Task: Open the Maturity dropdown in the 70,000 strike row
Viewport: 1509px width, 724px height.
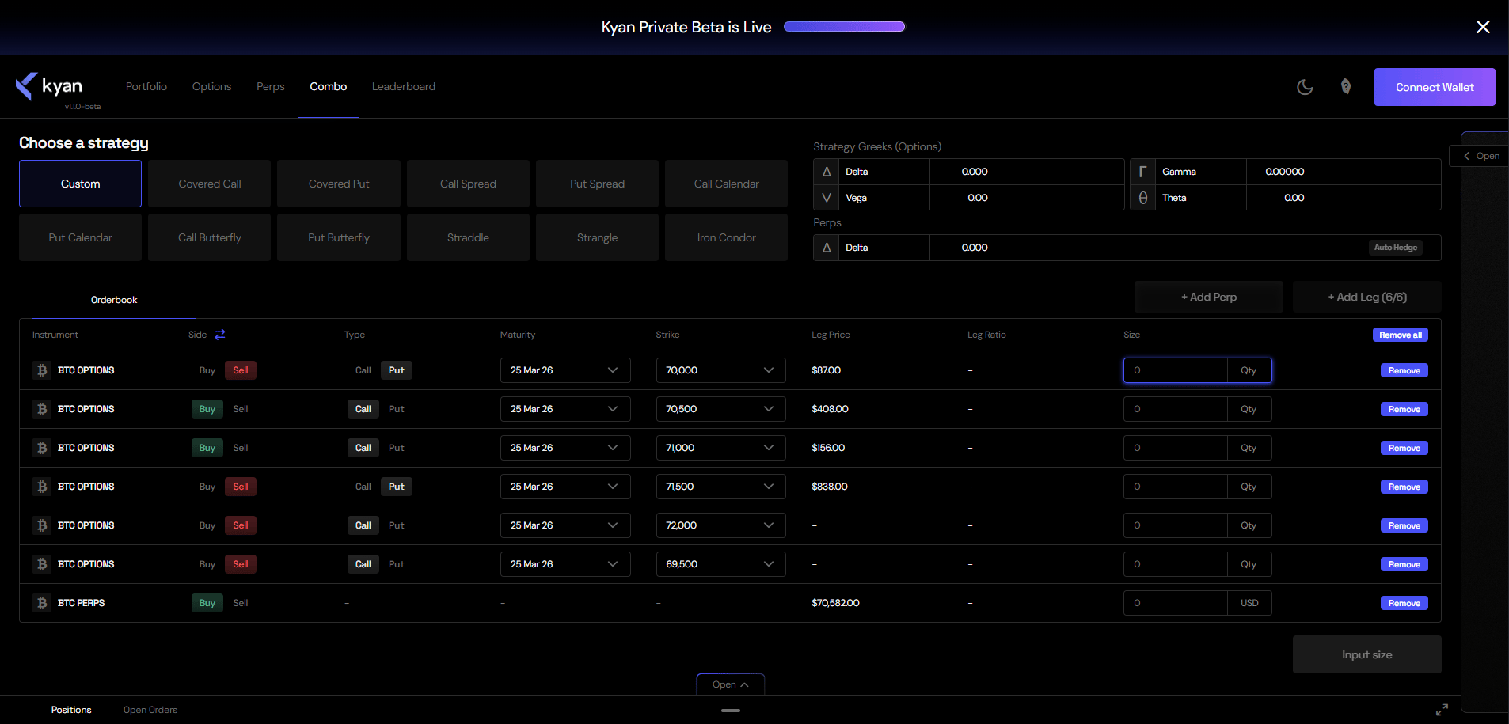Action: [x=565, y=370]
